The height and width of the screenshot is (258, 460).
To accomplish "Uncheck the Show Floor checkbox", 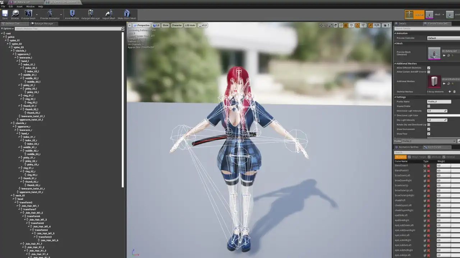I will pyautogui.click(x=429, y=134).
